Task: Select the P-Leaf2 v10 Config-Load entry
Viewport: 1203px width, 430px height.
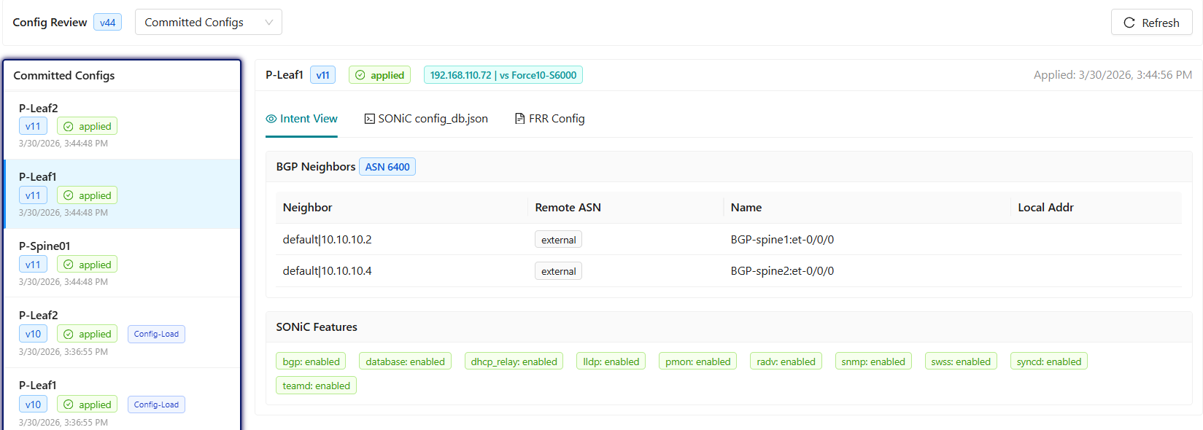Action: click(x=122, y=332)
